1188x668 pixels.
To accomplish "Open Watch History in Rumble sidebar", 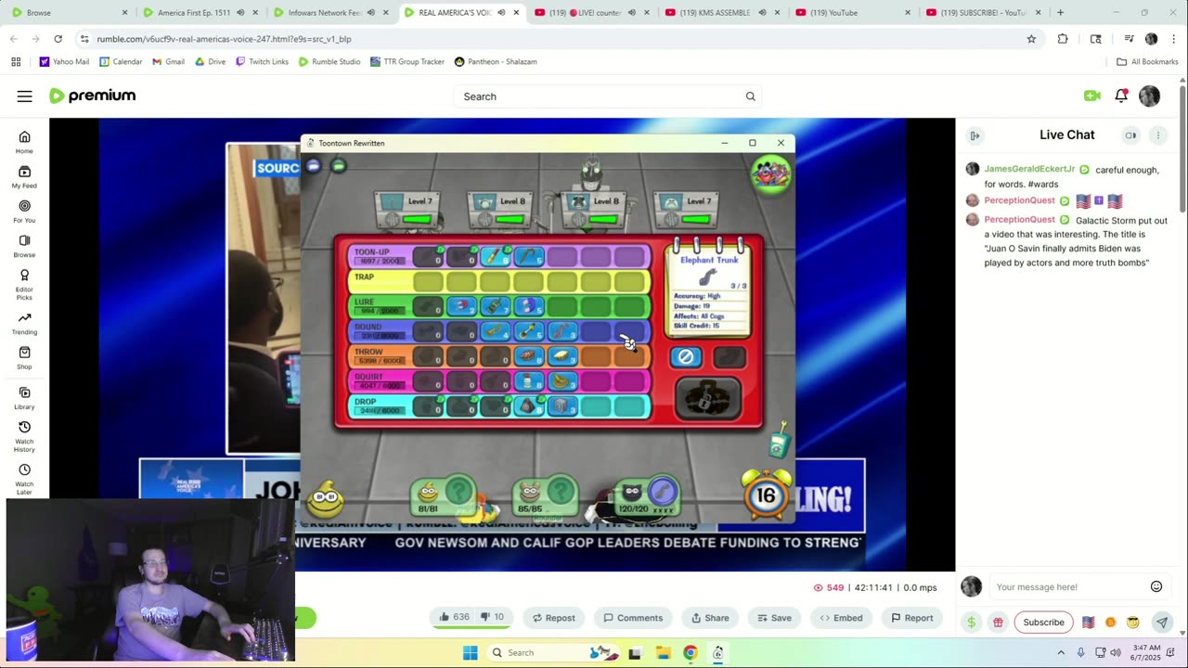I will [x=24, y=438].
